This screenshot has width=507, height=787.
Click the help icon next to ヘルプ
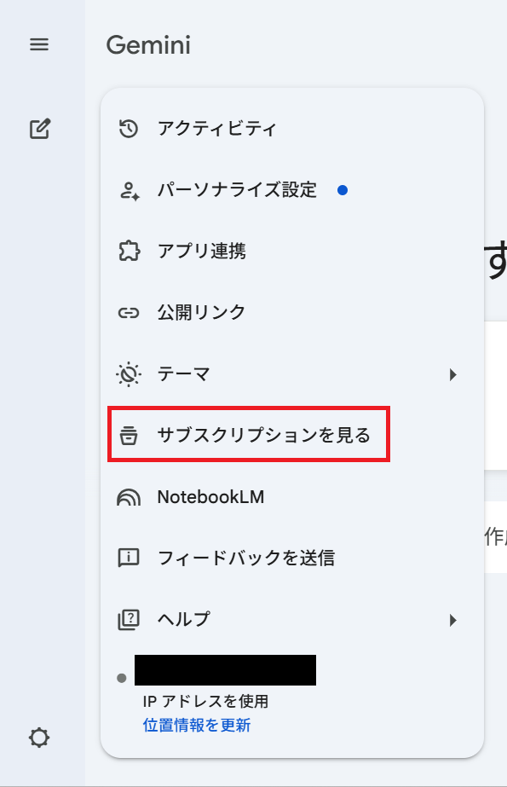(128, 619)
